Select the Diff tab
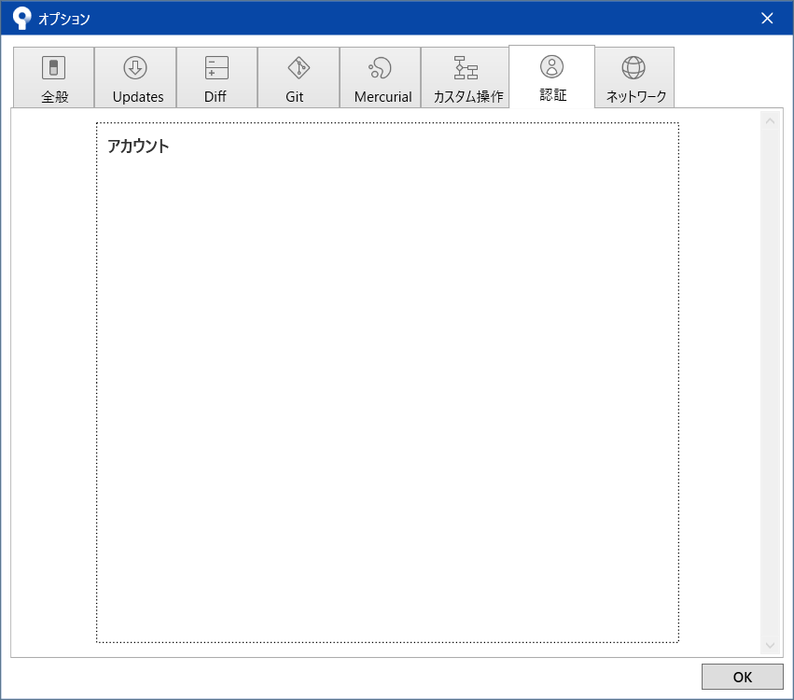 click(216, 77)
